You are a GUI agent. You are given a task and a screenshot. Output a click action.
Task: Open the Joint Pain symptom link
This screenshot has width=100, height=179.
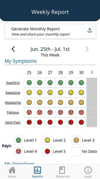point(13,123)
